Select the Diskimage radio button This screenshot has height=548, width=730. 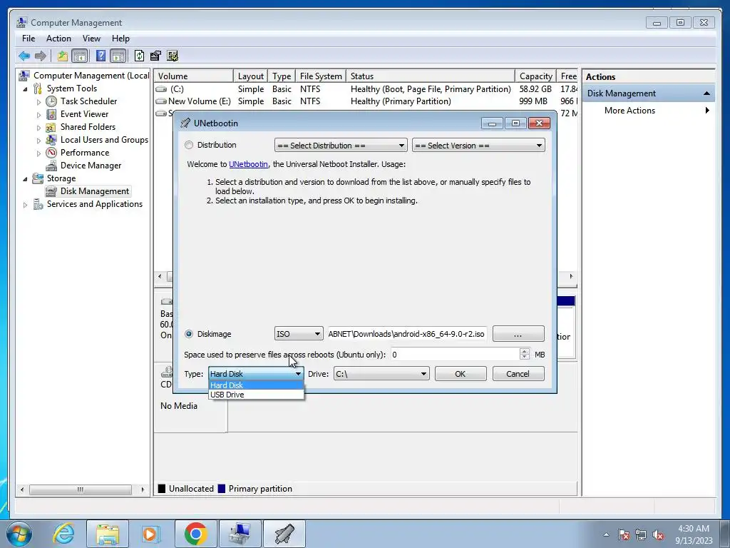pos(188,334)
